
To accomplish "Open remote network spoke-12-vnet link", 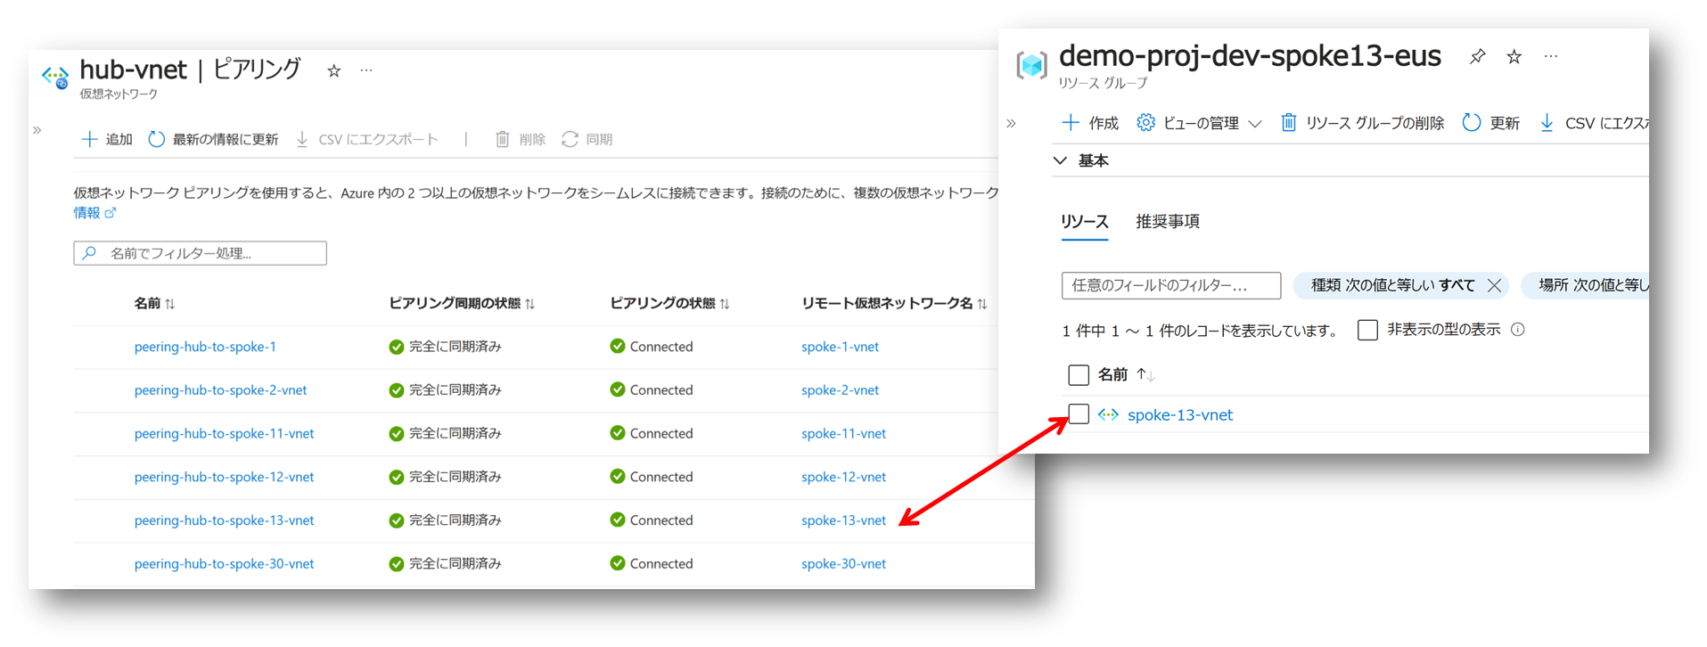I will tap(843, 477).
